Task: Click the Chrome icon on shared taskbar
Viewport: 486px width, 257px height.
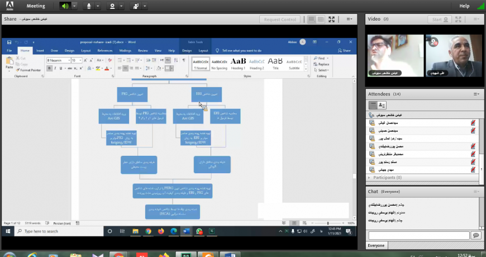Action: click(148, 231)
